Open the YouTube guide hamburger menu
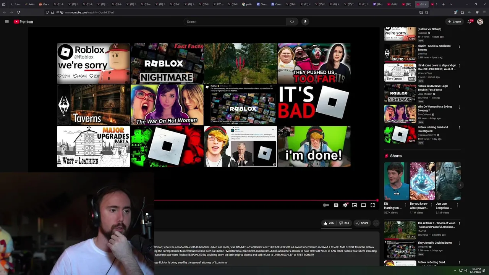 (x=6, y=22)
